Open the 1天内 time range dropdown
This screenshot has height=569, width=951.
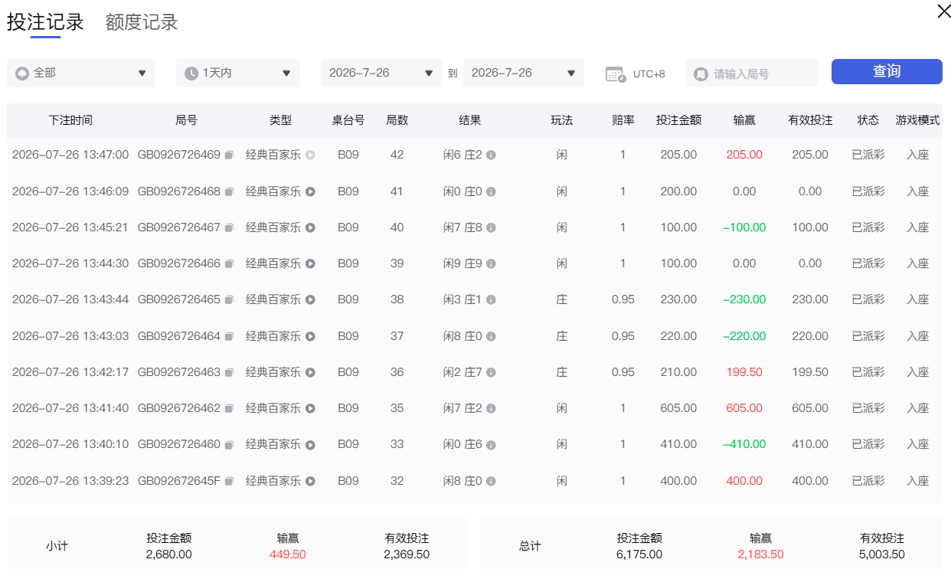pos(238,74)
